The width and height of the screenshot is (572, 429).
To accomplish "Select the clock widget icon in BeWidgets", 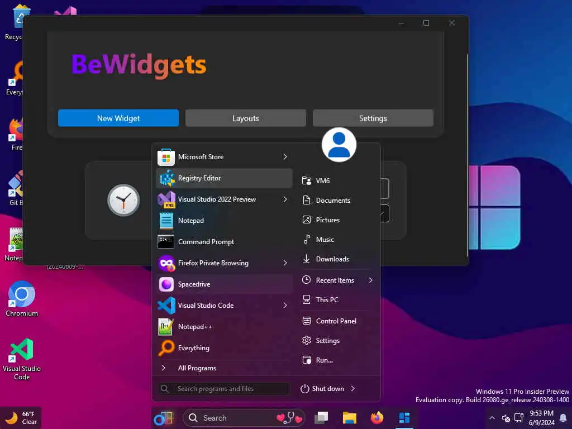I will [x=123, y=201].
